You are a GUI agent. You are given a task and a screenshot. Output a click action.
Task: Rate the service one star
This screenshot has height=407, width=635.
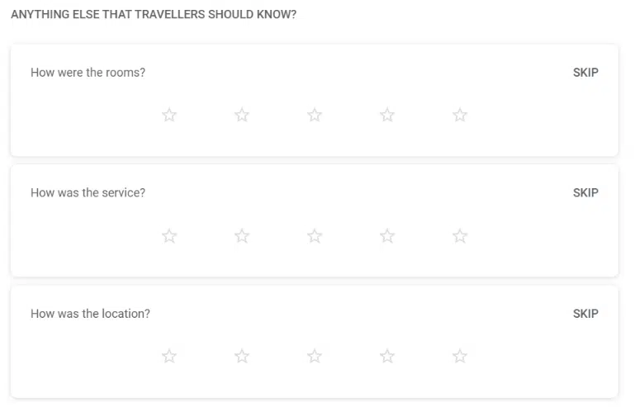[169, 236]
